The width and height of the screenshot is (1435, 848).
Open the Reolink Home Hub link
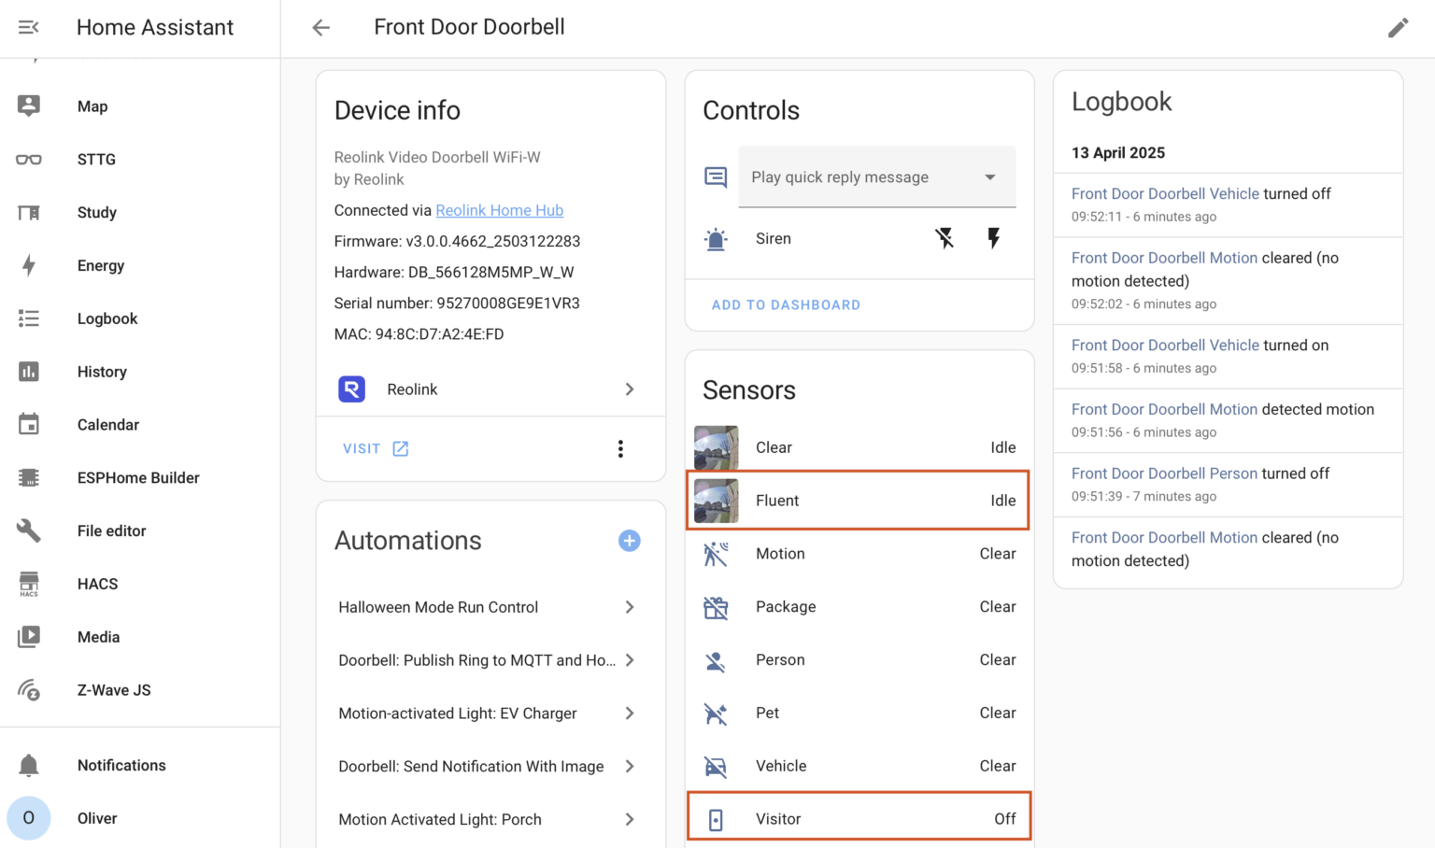[499, 210]
